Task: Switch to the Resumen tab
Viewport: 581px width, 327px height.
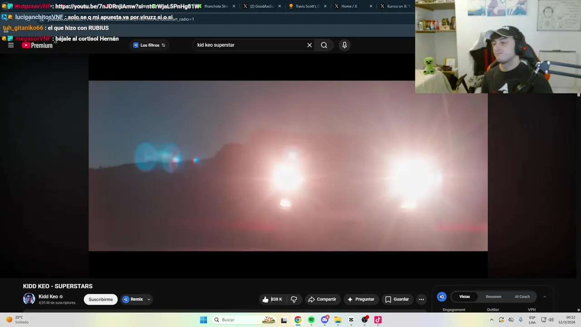Action: 493,297
